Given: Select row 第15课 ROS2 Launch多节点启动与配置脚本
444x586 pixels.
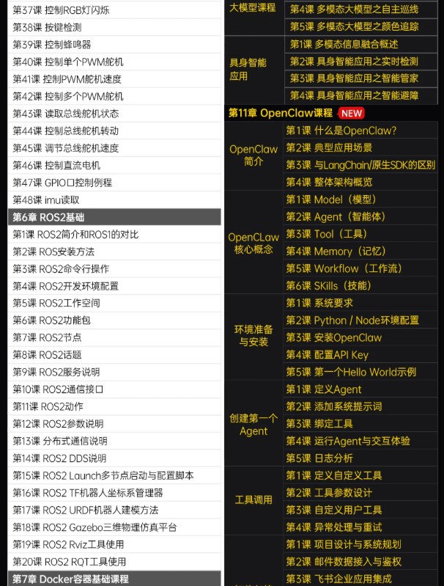Looking at the screenshot, I should [x=114, y=475].
